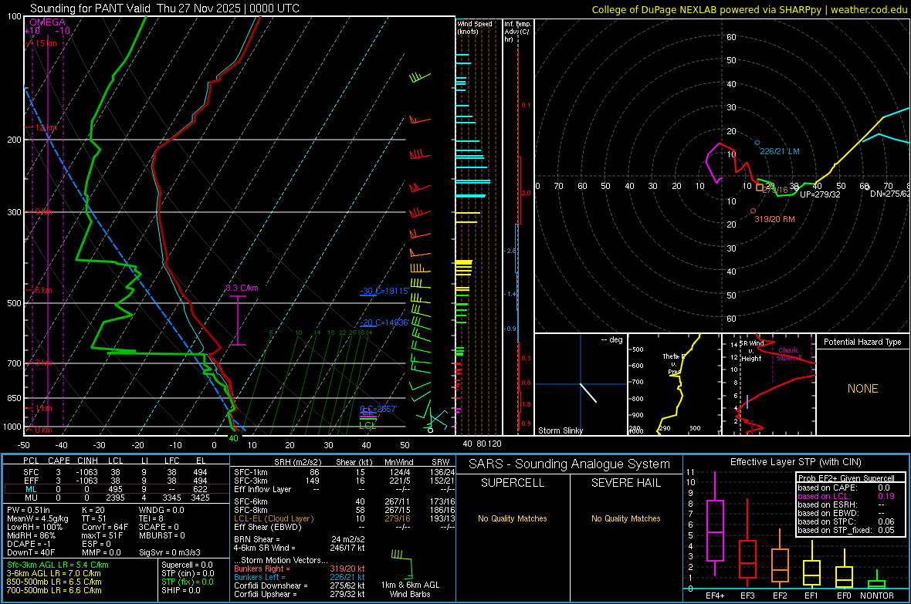Click the blue 'Bunkers Left =' label

(259, 577)
